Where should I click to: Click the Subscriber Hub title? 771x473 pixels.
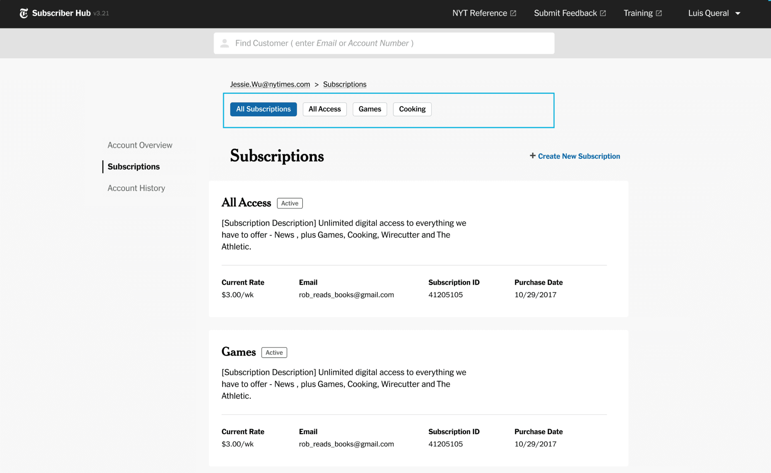61,13
